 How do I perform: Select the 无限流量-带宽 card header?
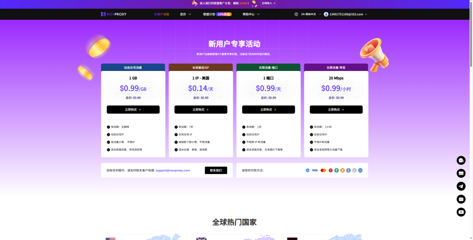coord(336,67)
